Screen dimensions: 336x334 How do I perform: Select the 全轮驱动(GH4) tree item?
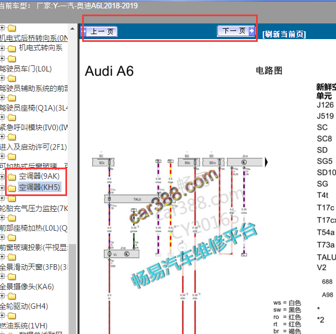[x=24, y=306]
